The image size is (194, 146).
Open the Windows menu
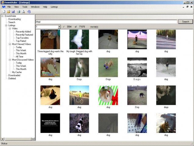[x=35, y=7]
